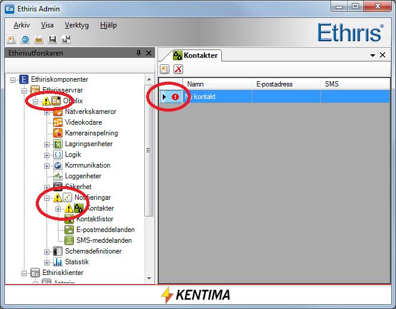Click the Kamerainspelning icon
Viewport: 396px width, 309px height.
pos(58,133)
